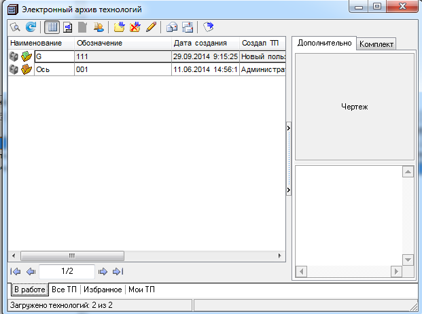
Task: Sort by Обозначение column header
Action: 123,43
